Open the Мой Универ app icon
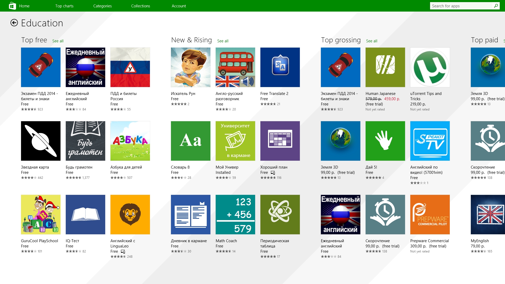The image size is (505, 284). (x=235, y=141)
